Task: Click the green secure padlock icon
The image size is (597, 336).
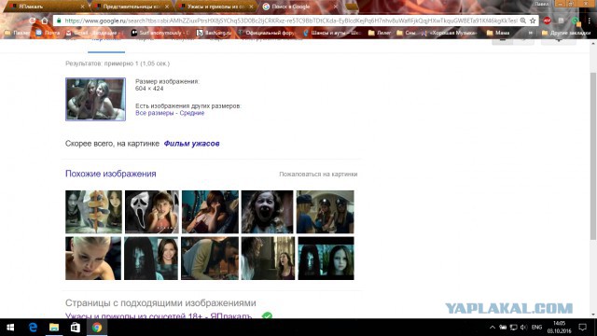Action: [59, 21]
